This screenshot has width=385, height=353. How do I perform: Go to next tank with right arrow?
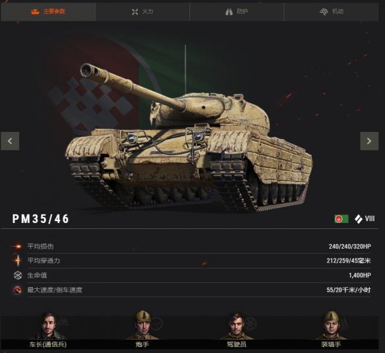tap(369, 141)
